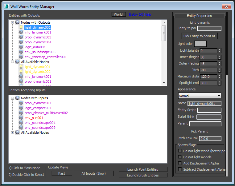Click cube icon next to env_soundscape006
This screenshot has width=235, height=186.
coord(21,52)
